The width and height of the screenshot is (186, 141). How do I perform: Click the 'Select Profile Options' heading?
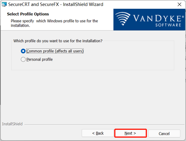click(28, 14)
